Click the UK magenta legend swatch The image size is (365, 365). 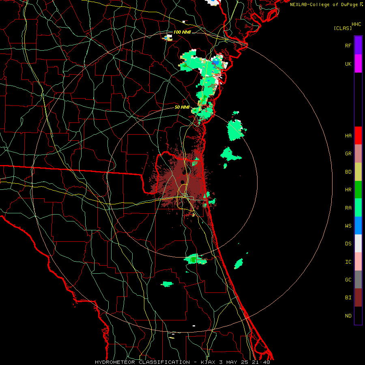(358, 64)
